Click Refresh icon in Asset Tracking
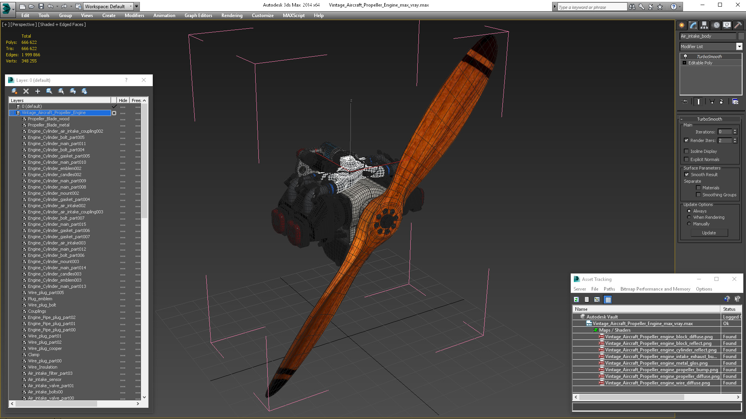This screenshot has height=419, width=746. (576, 300)
